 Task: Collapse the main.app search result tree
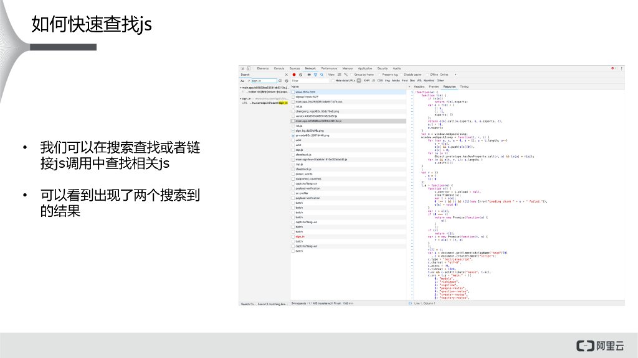pyautogui.click(x=240, y=88)
